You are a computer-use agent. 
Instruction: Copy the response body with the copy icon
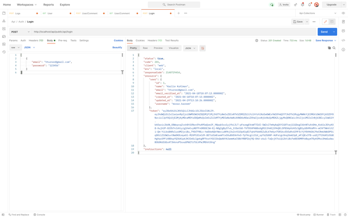coord(330,48)
